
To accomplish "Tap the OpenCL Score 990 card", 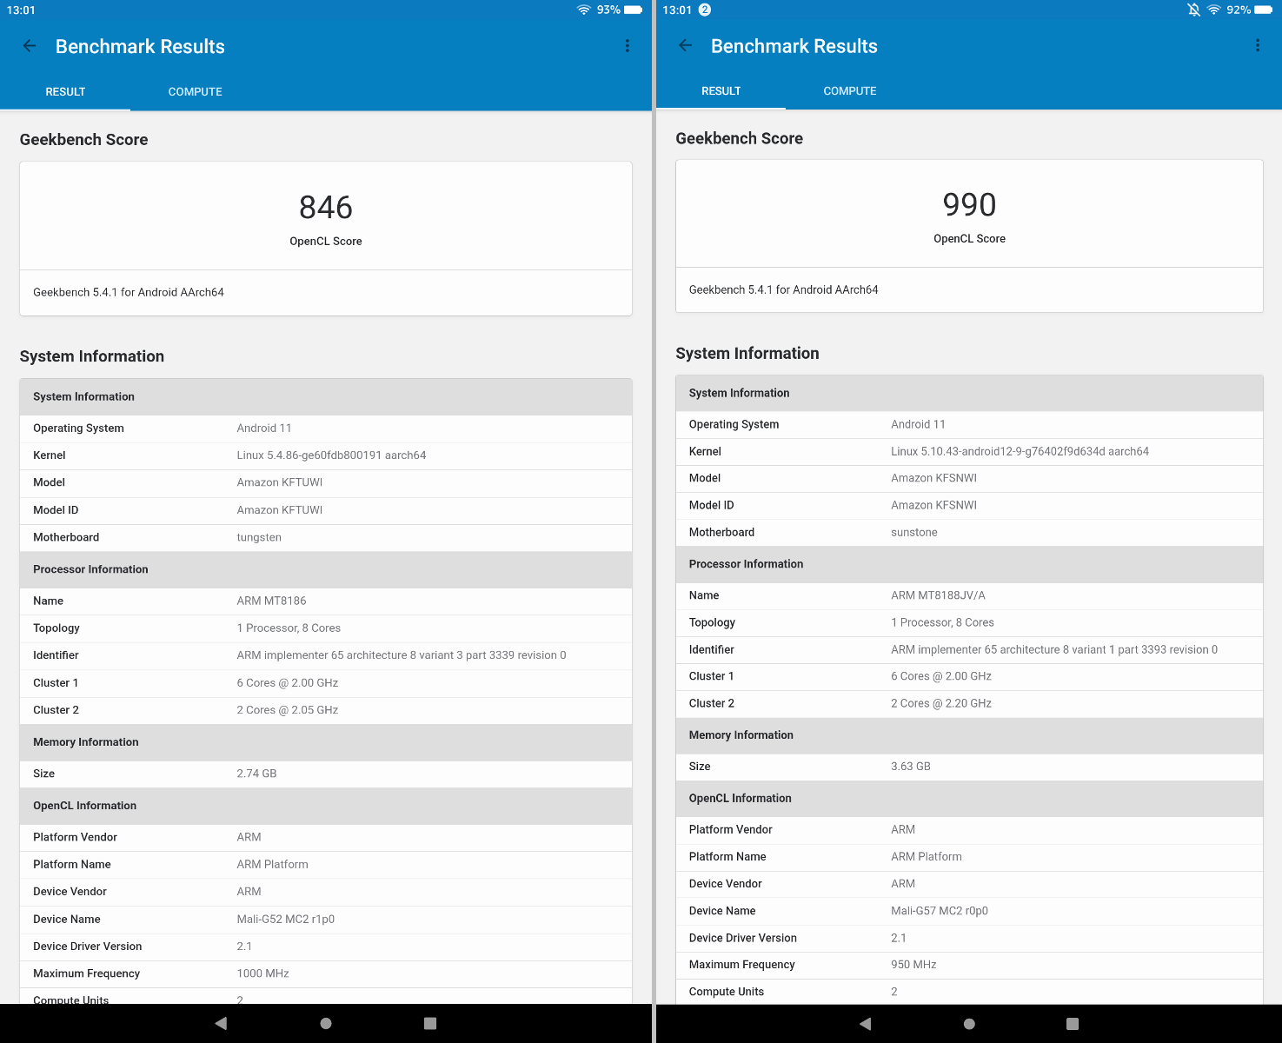I will click(x=968, y=213).
